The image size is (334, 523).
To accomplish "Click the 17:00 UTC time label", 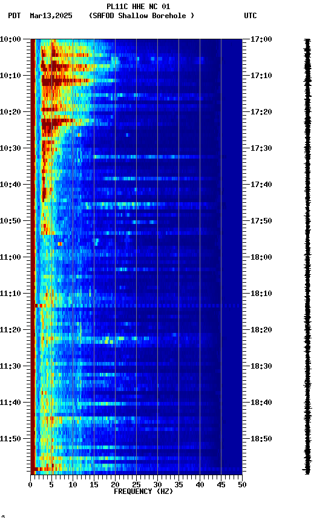I will (261, 39).
